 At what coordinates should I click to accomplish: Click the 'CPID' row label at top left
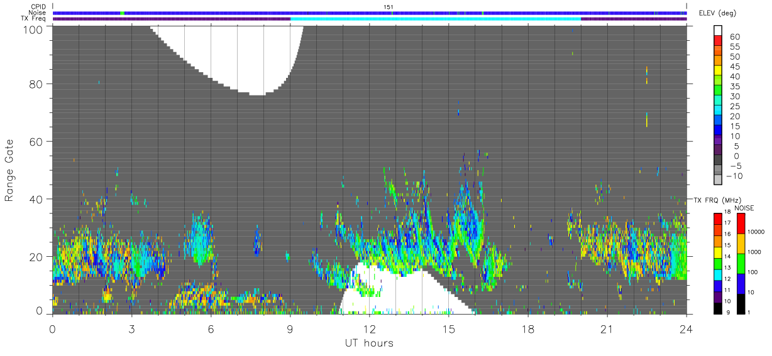tap(39, 7)
